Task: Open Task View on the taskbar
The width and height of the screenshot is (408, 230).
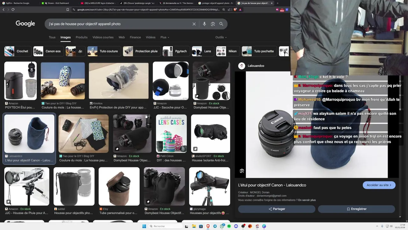Action: (x=186, y=226)
